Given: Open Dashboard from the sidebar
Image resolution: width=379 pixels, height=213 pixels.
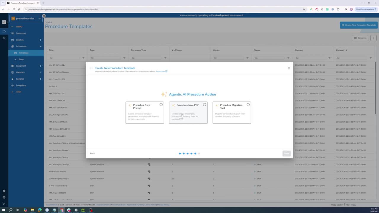Looking at the screenshot, I should click(21, 33).
